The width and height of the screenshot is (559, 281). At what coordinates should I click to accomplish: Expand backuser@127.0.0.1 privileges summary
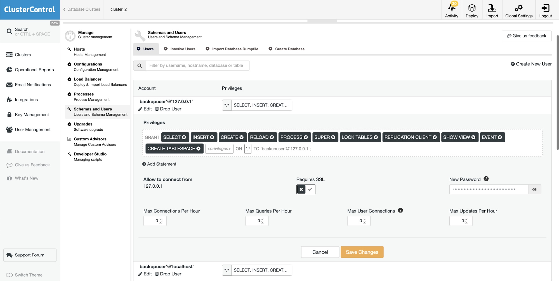[257, 105]
